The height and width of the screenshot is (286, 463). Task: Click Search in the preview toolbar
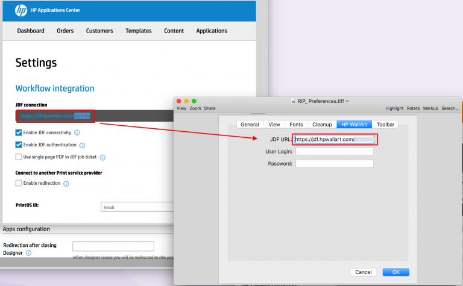click(x=450, y=108)
